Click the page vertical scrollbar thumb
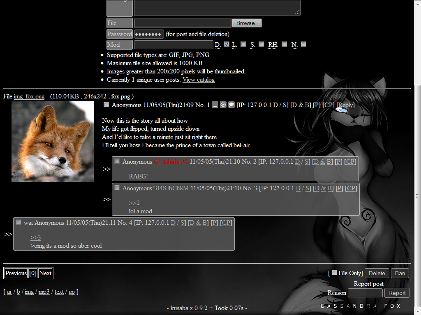Screen dimensions: 421x315 click(x=417, y=196)
